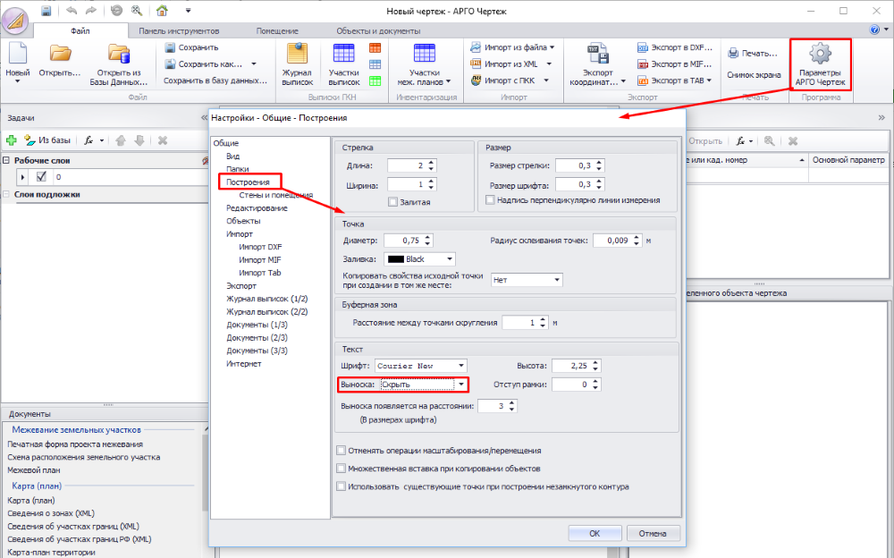Click the Отмена button
Viewport: 894px width, 558px height.
click(652, 533)
